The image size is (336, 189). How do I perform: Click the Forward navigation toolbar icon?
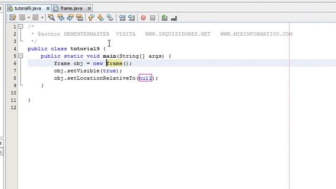tap(35, 17)
